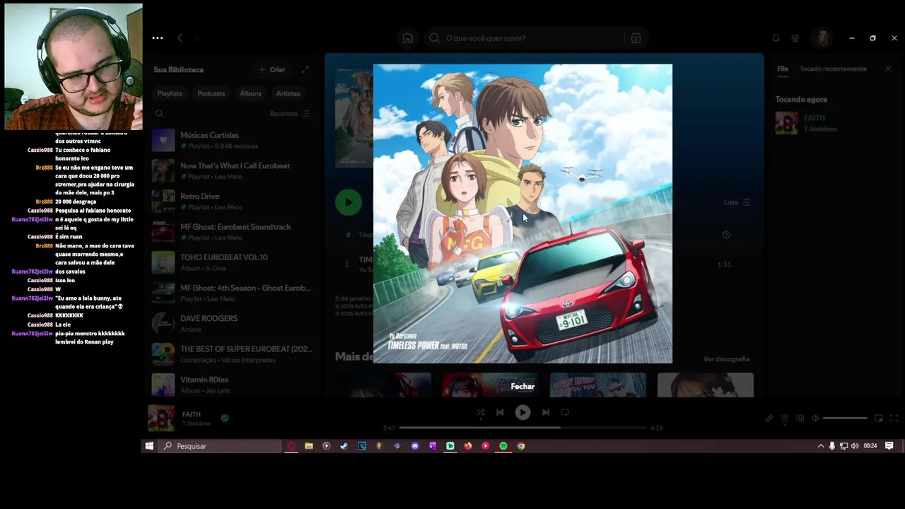
Task: Open the Spotify three-dots main menu
Action: 158,38
